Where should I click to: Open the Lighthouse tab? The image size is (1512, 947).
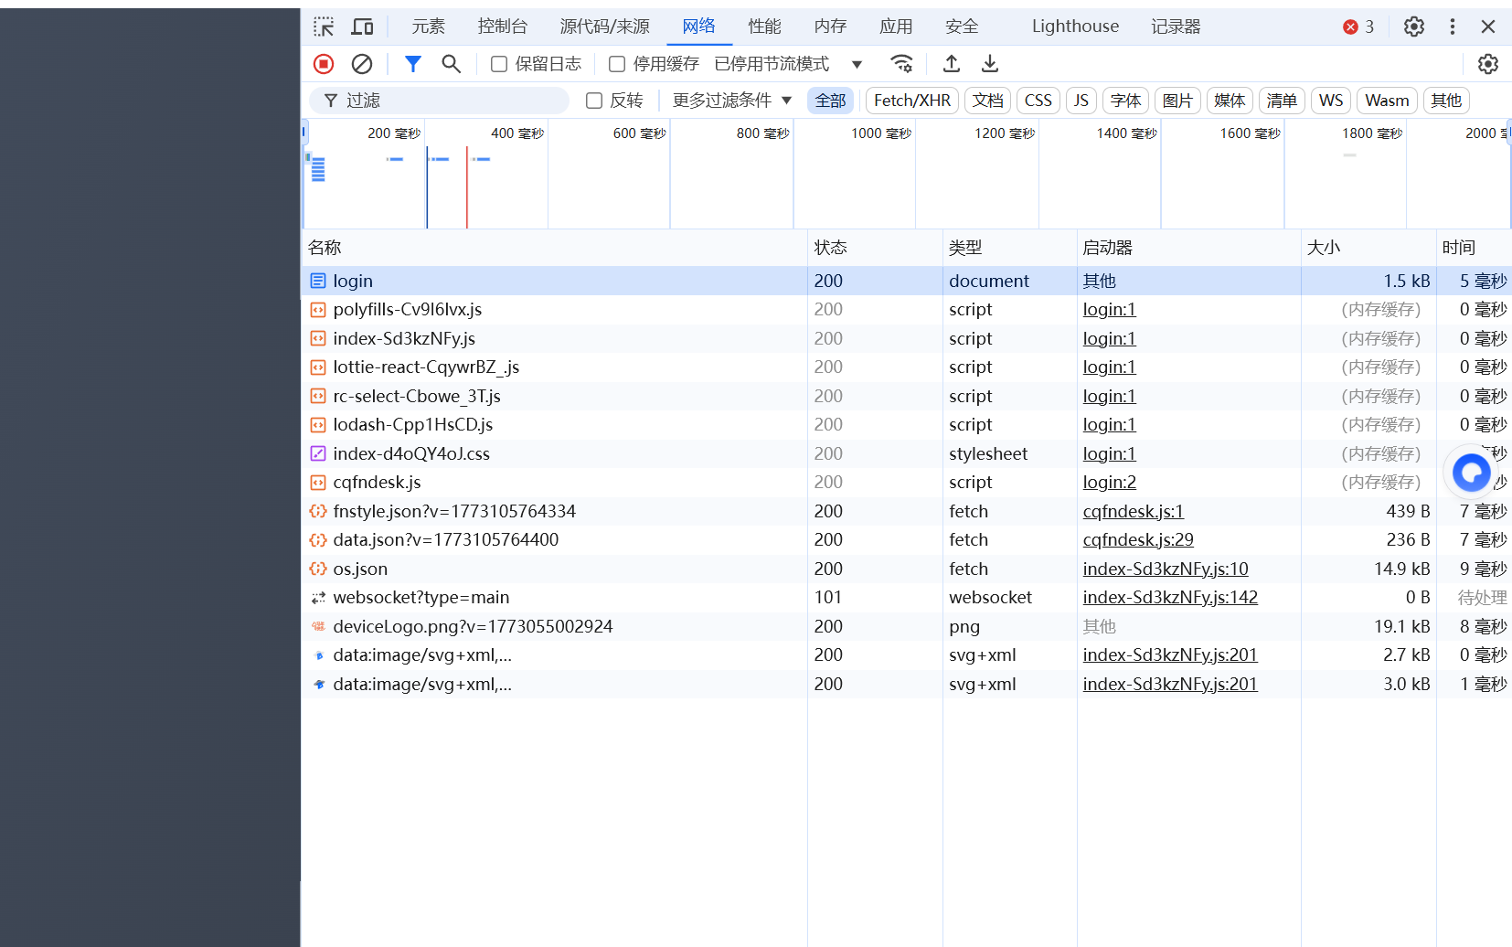click(x=1075, y=27)
